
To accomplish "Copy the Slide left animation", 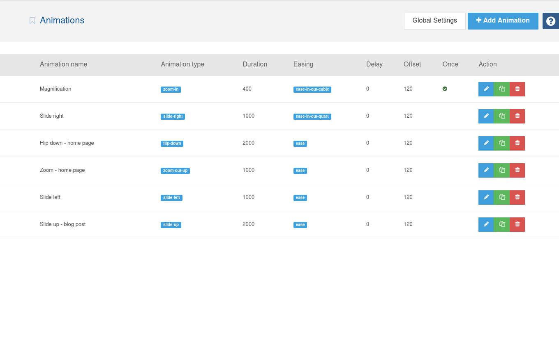I will coord(501,197).
